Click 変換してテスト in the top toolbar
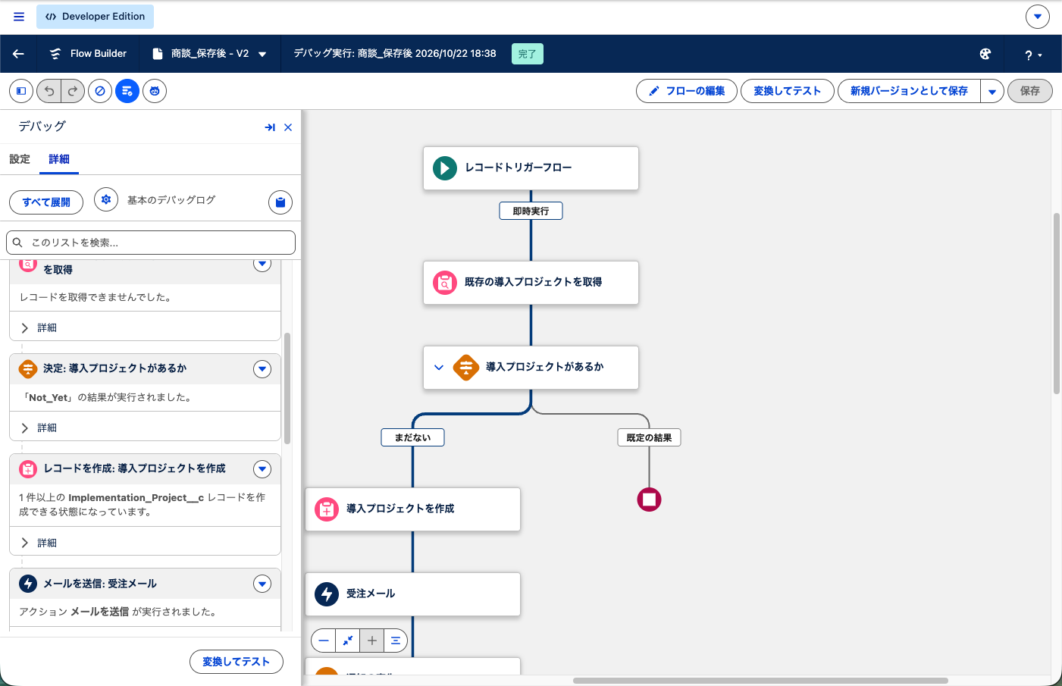The width and height of the screenshot is (1062, 686). click(x=788, y=91)
